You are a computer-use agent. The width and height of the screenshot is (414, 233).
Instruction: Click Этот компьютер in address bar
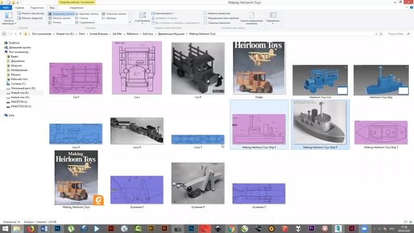click(41, 34)
